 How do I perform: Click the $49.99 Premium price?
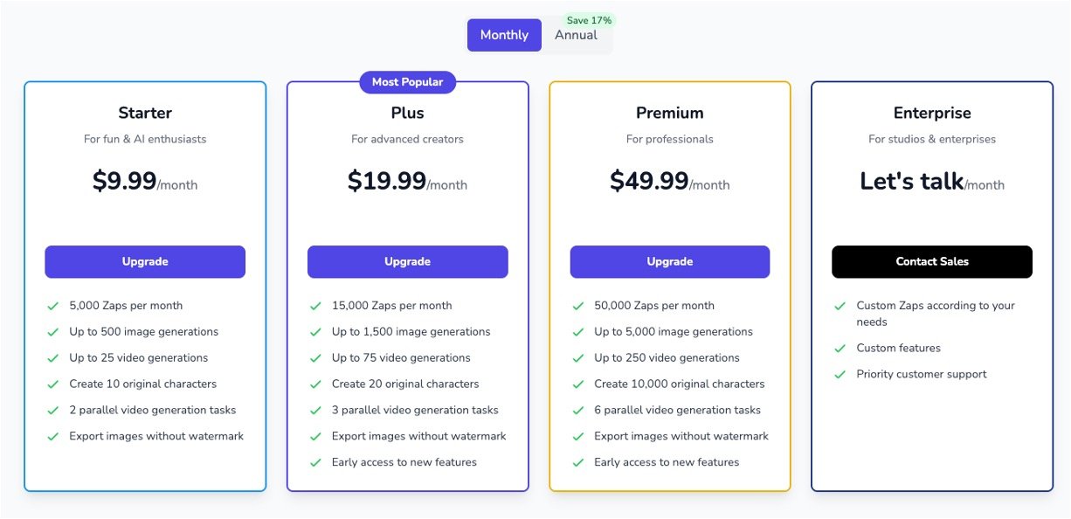649,182
